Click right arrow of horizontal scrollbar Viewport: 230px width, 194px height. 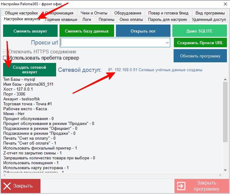point(220,175)
